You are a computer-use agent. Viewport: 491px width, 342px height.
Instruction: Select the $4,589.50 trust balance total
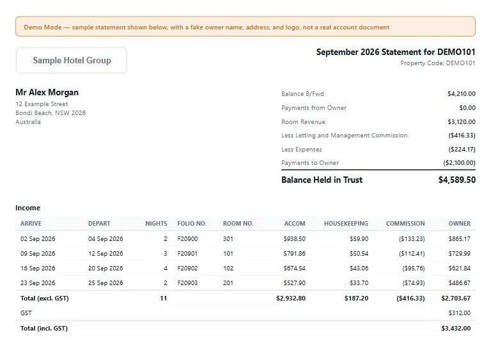(457, 180)
